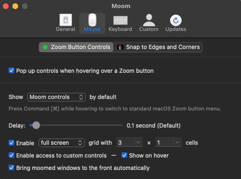Open the grid columns dropdown showing 3

pos(130,142)
